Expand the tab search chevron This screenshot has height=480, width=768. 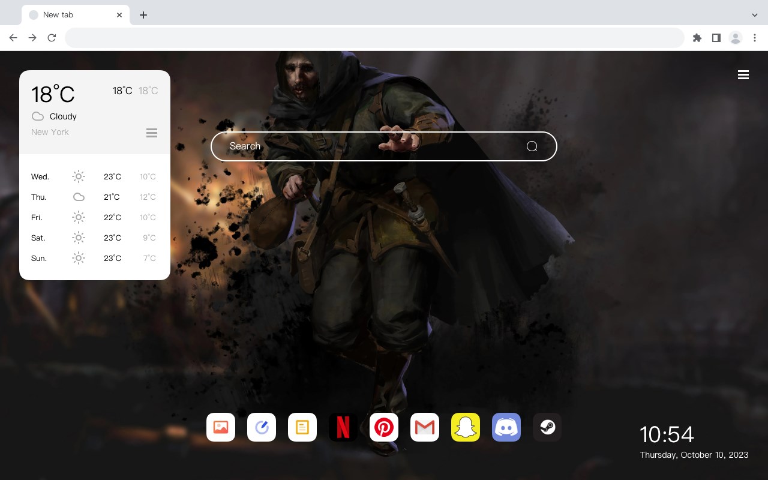click(x=755, y=15)
